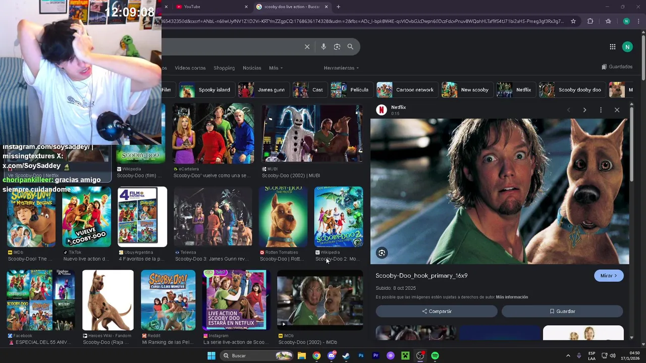The width and height of the screenshot is (646, 363).
Task: Open Heroes Wiki Fandom Scooby-Doo thumbnail
Action: (x=108, y=300)
